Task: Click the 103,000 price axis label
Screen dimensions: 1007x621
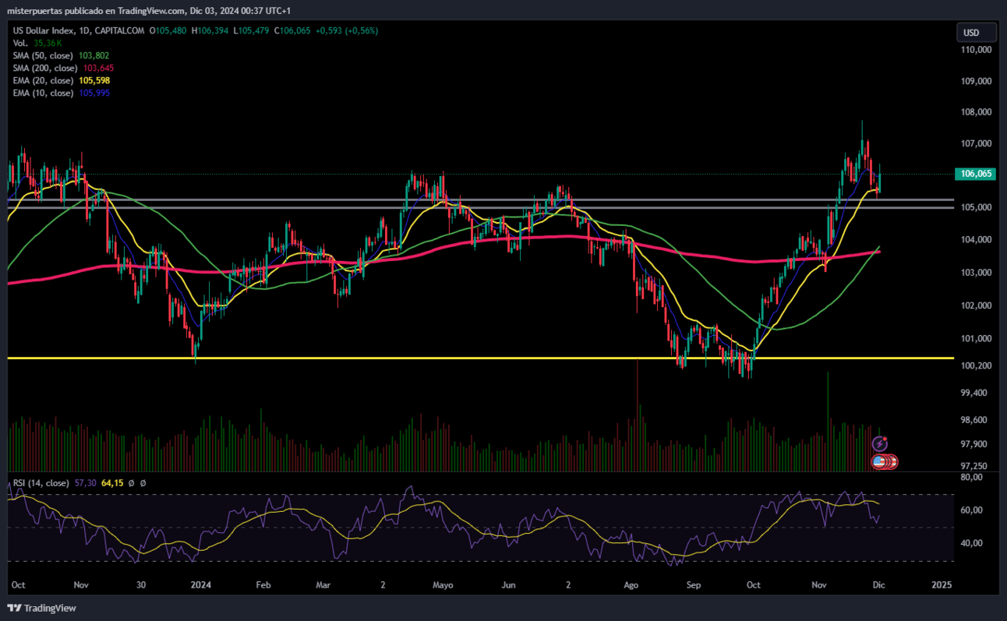Action: 977,273
